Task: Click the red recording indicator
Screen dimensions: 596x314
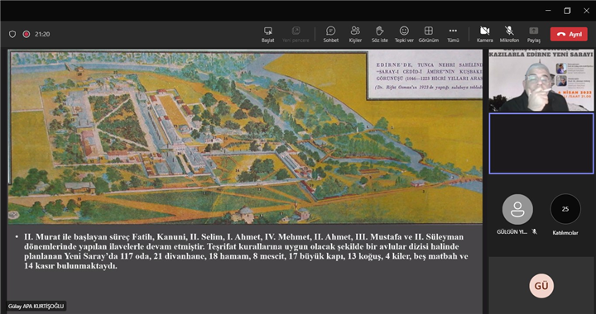Action: 26,34
